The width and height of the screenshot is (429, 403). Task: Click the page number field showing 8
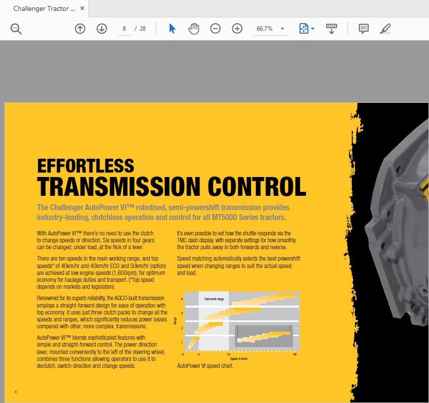pyautogui.click(x=124, y=29)
